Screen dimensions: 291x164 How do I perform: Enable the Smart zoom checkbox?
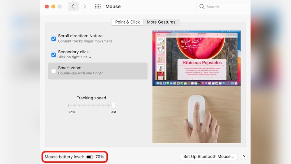click(x=54, y=71)
